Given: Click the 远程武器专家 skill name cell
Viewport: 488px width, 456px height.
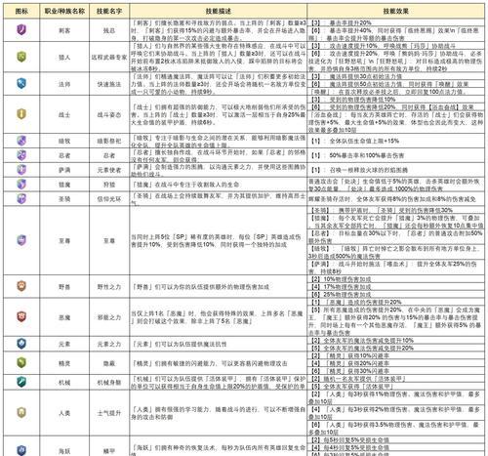Looking at the screenshot, I should click(109, 58).
